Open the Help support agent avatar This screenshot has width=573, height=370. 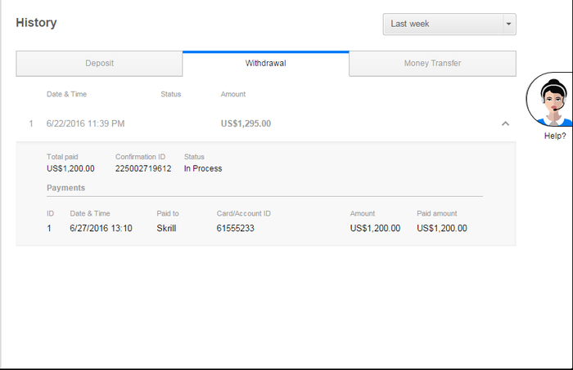pyautogui.click(x=549, y=99)
